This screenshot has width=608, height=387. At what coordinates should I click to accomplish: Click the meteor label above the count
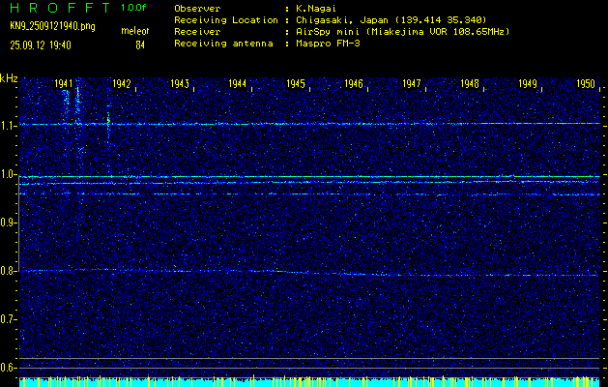point(135,31)
